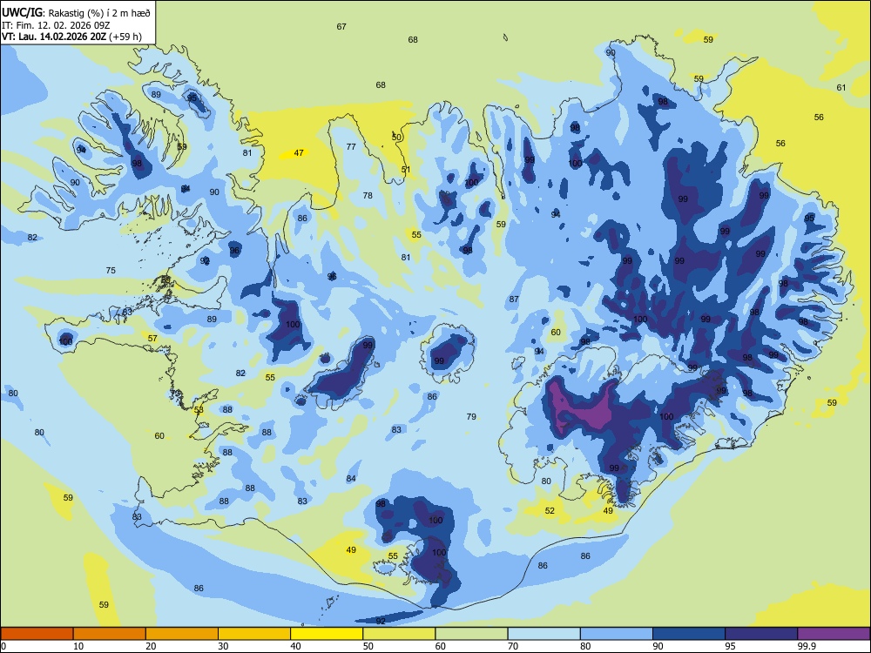Choose the dark blue 90–95 legend swatch
Image resolution: width=871 pixels, height=653 pixels.
pyautogui.click(x=689, y=634)
